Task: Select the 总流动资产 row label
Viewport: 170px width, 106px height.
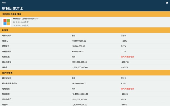Action: coord(7,99)
